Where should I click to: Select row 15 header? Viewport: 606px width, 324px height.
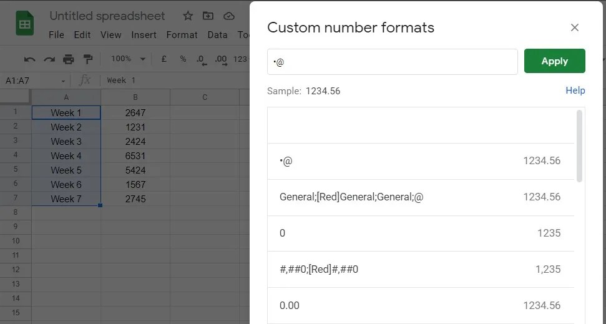pos(16,312)
